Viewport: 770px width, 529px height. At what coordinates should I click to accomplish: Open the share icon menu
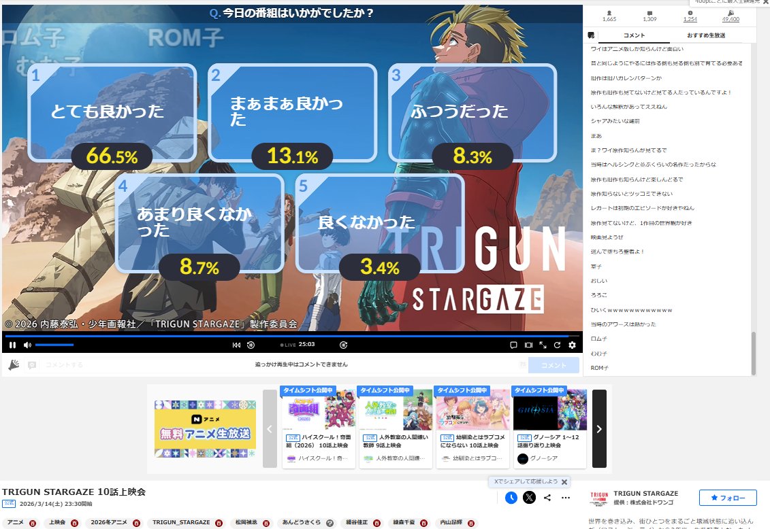click(x=547, y=498)
